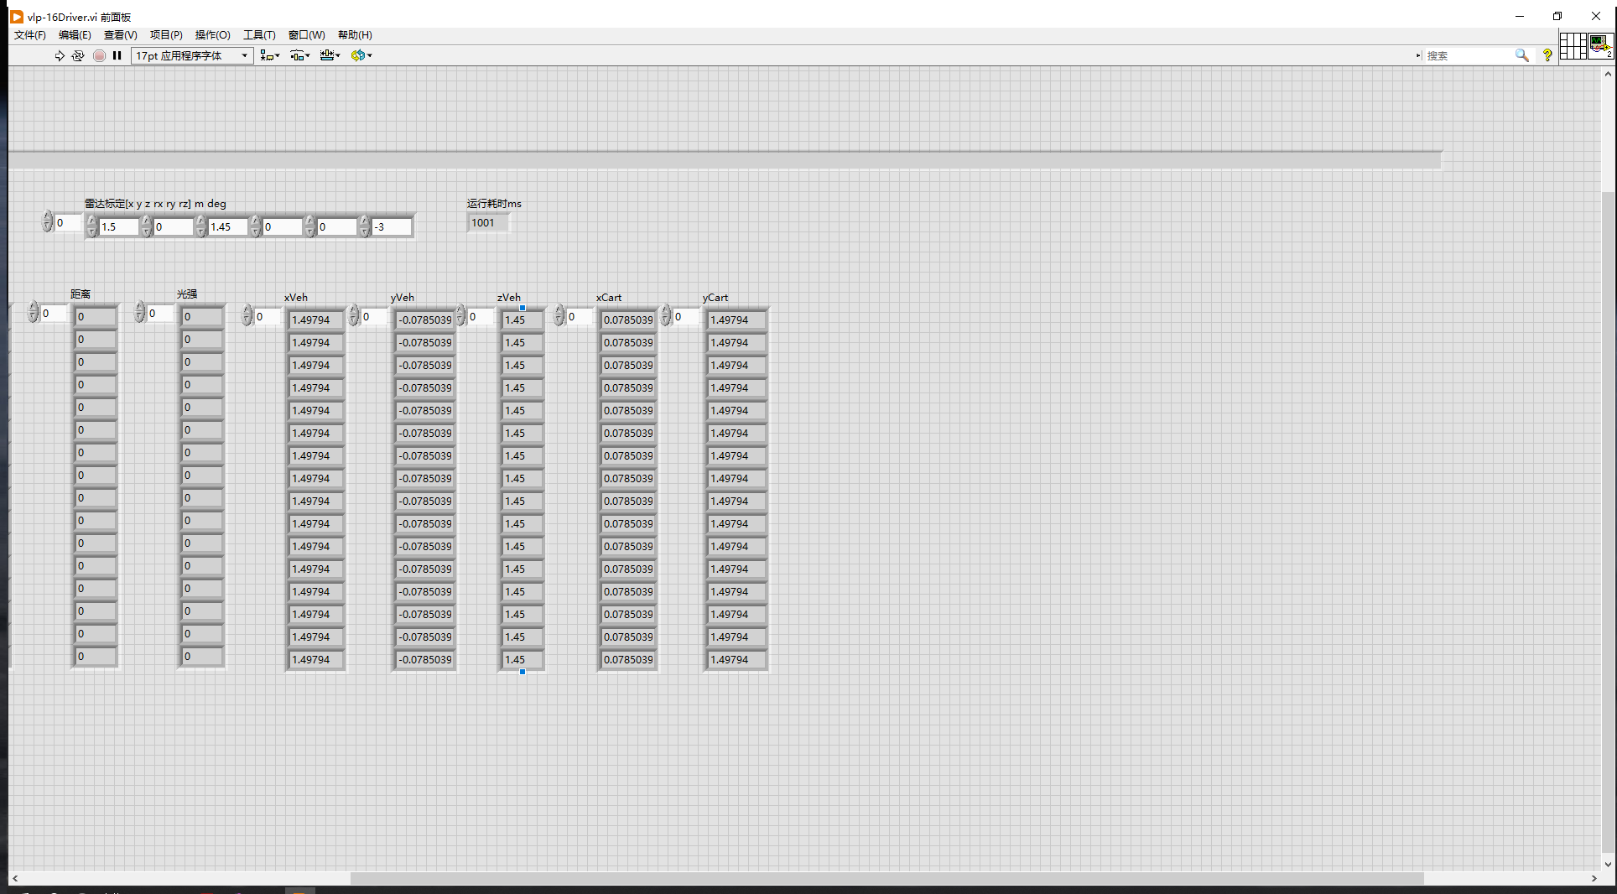Viewport: 1617px width, 894px height.
Task: Click the connector pane grid icon
Action: click(x=1573, y=45)
